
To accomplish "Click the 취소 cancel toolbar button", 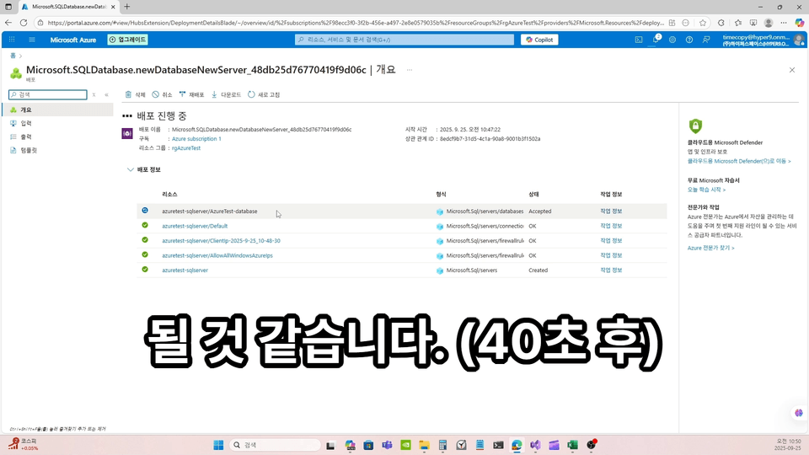I will pos(162,95).
